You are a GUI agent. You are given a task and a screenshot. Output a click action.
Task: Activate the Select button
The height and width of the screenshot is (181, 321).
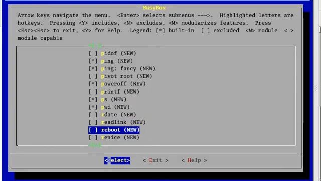click(x=117, y=160)
